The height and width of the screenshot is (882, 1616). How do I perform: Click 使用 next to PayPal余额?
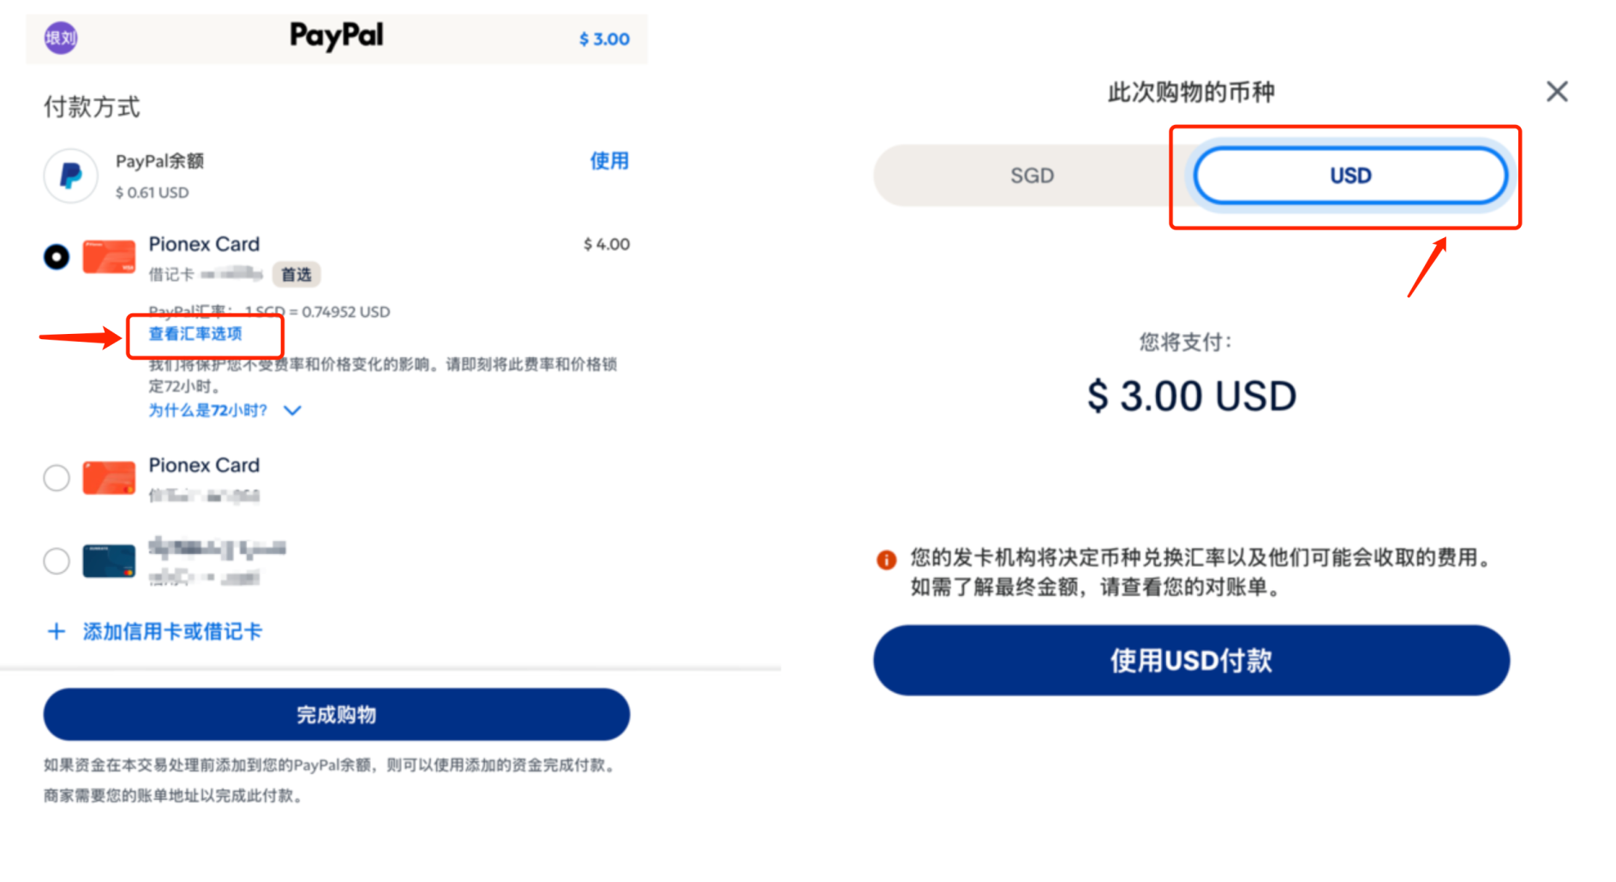click(609, 161)
